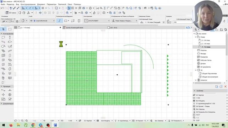Select the Mesh tool
Screen dimensions: 228x128
point(3,69)
